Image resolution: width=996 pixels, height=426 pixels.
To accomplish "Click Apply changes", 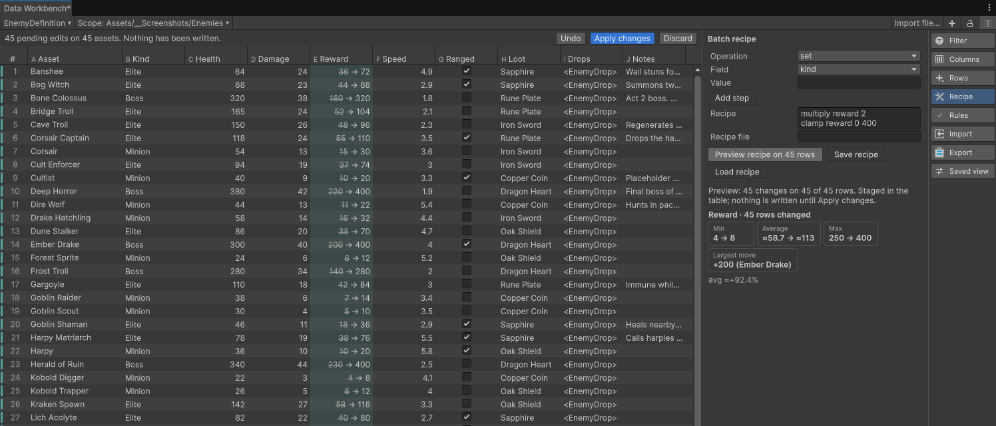I will click(x=622, y=39).
